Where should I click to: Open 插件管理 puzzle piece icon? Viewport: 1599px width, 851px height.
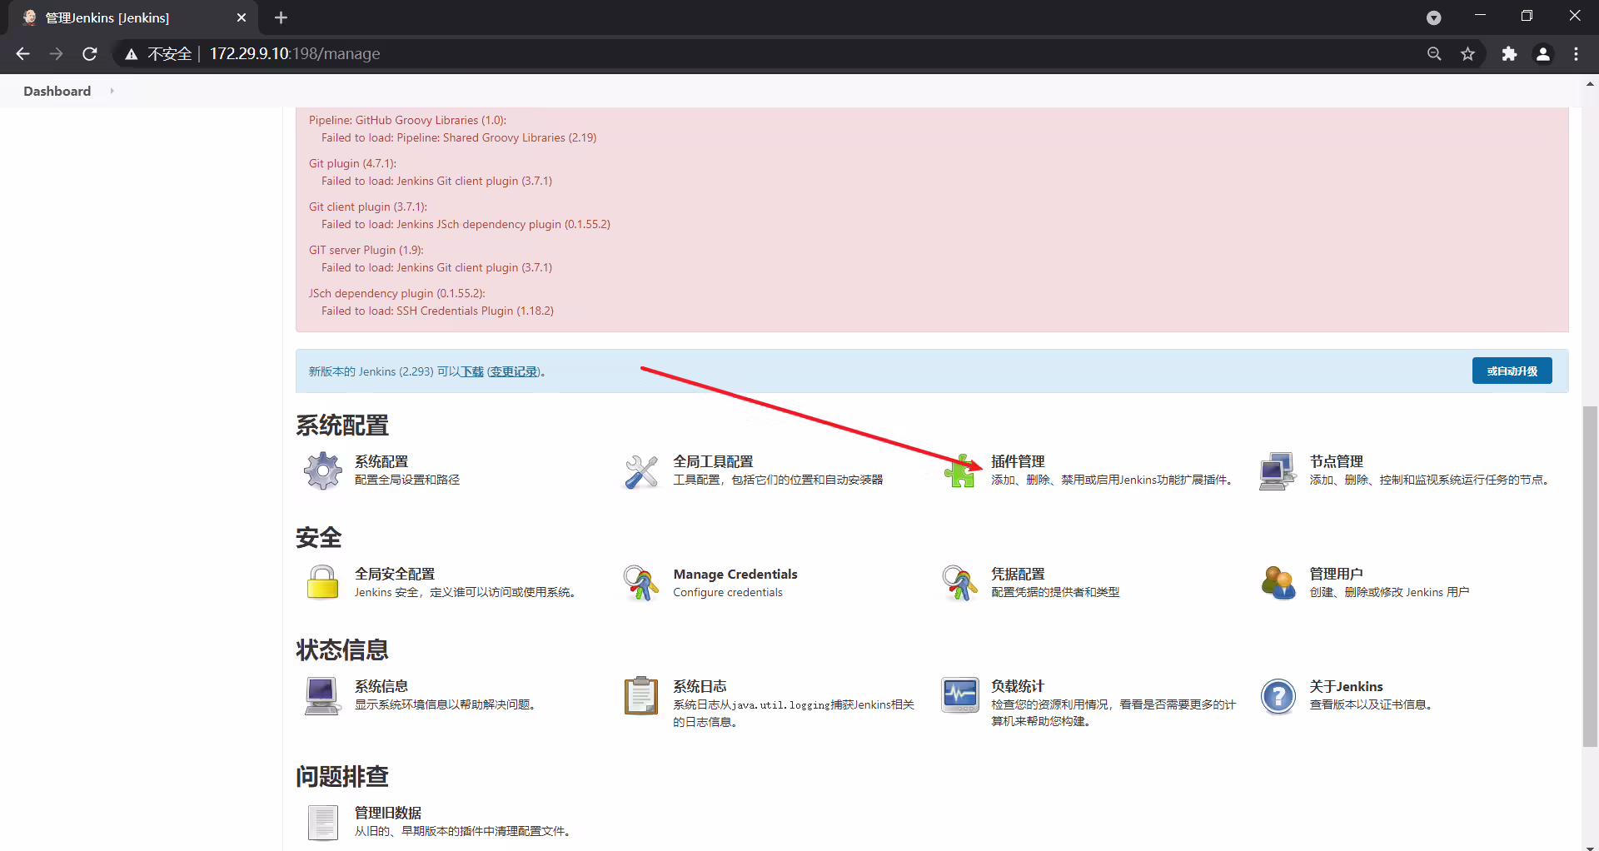(x=960, y=471)
